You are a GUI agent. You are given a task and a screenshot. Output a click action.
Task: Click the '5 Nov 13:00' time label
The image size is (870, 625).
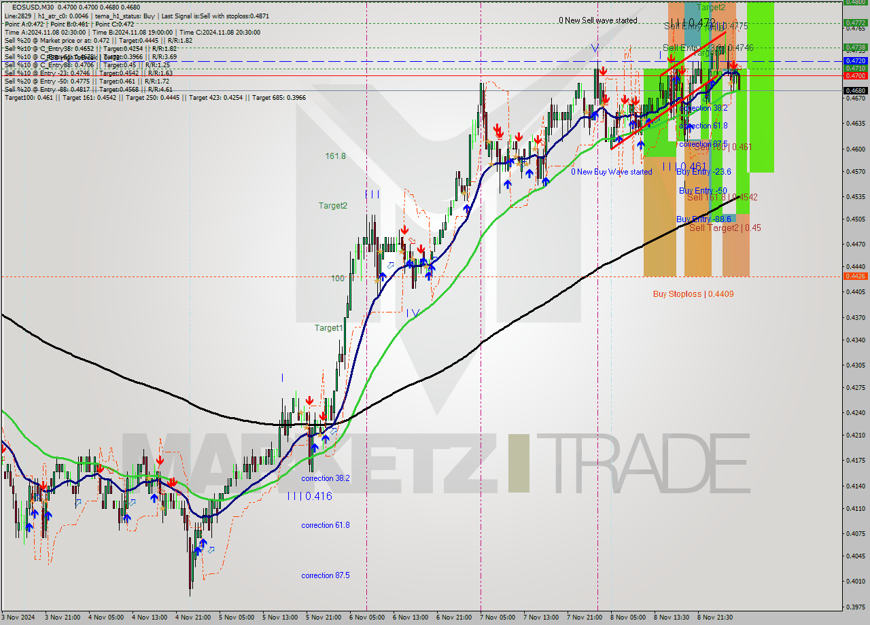click(280, 618)
